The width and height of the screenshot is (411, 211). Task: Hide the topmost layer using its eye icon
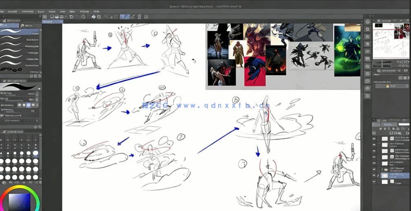[x=374, y=139]
